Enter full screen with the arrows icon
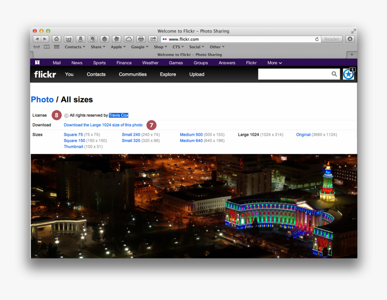The image size is (387, 300). tap(353, 31)
